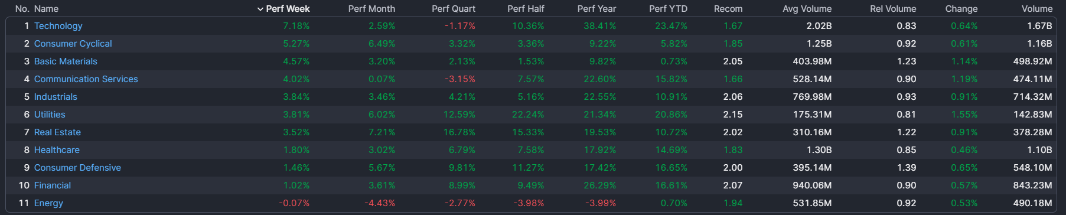Sort by Recom column header

pyautogui.click(x=728, y=9)
